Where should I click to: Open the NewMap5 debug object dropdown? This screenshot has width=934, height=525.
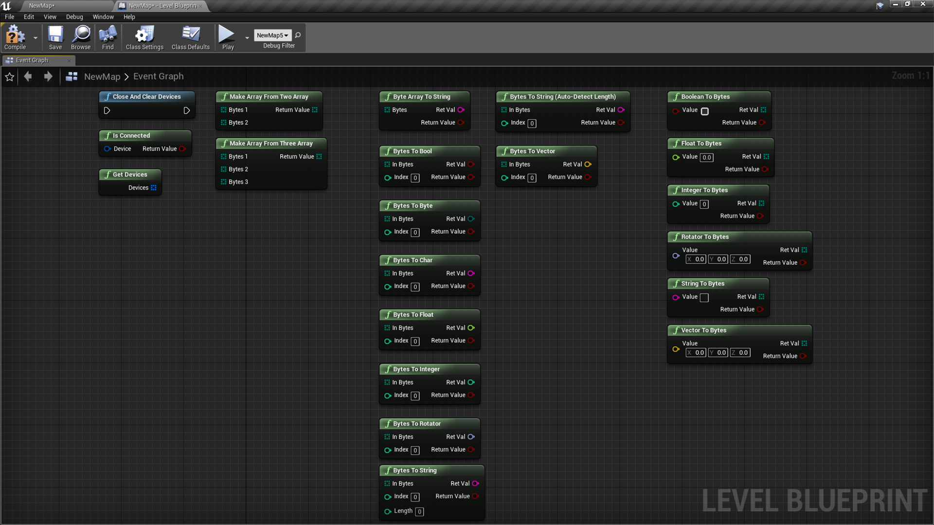(x=272, y=35)
